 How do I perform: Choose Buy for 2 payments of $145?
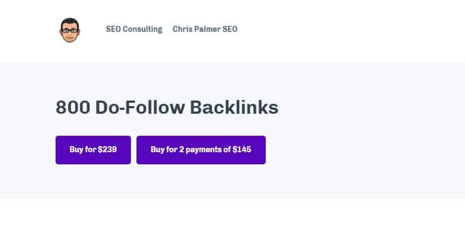click(x=201, y=150)
